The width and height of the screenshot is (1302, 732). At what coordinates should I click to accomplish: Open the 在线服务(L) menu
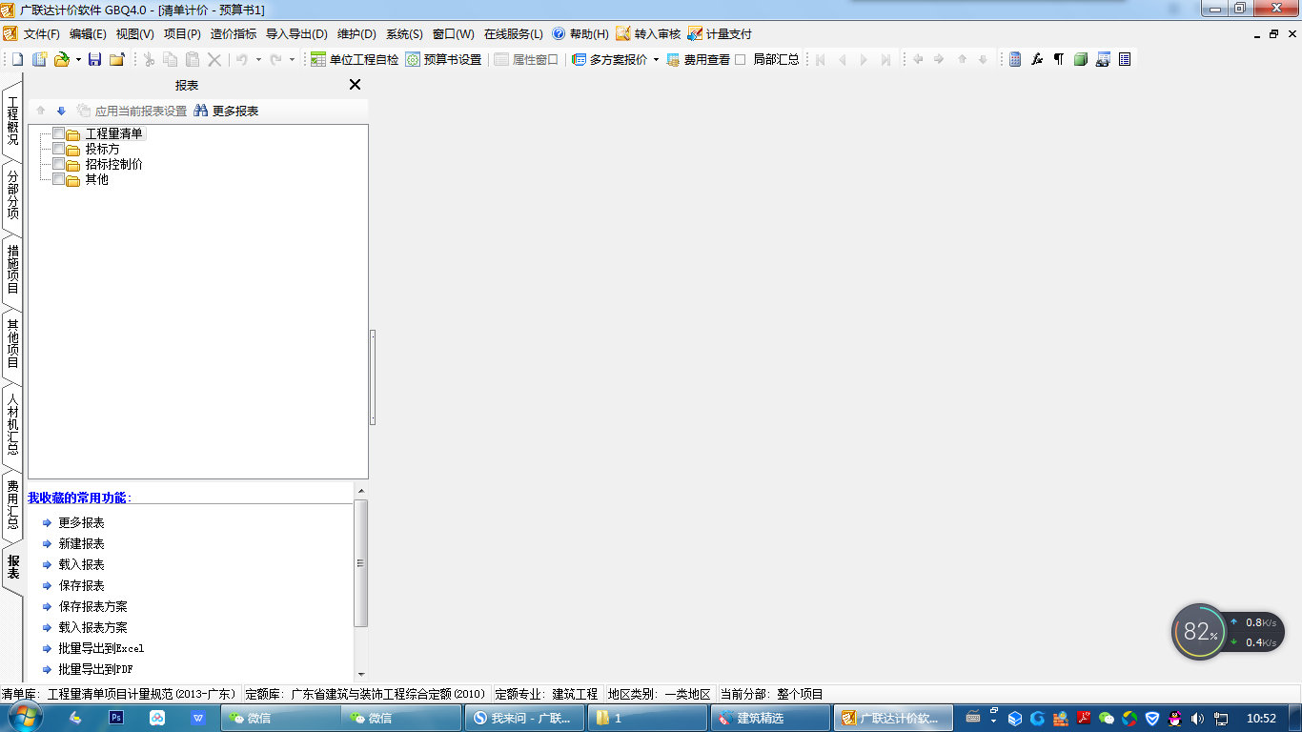pos(514,33)
